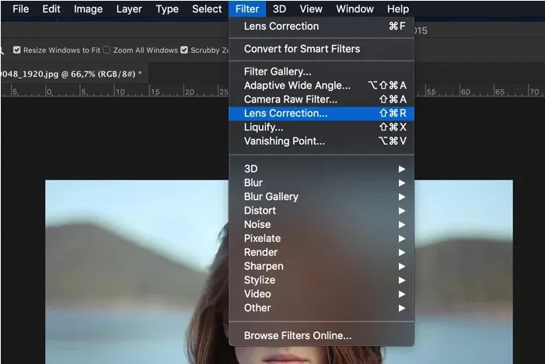Click the zoom magnifier icon in options bar
This screenshot has width=545, height=364.
pos(2,50)
